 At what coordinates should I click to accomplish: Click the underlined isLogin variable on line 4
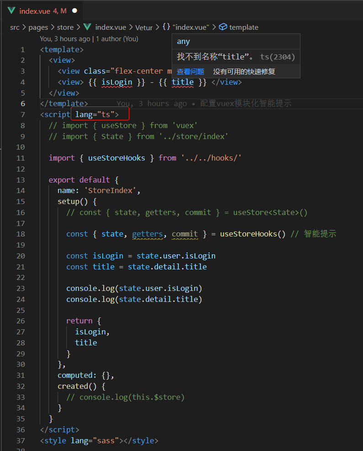tap(116, 82)
